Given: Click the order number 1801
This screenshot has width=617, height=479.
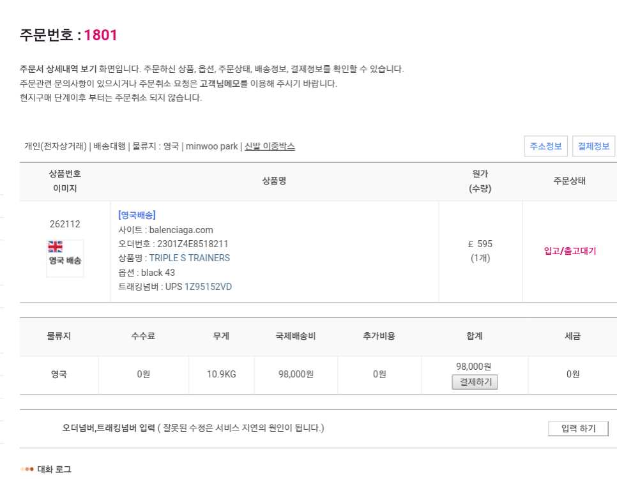Looking at the screenshot, I should coord(101,35).
